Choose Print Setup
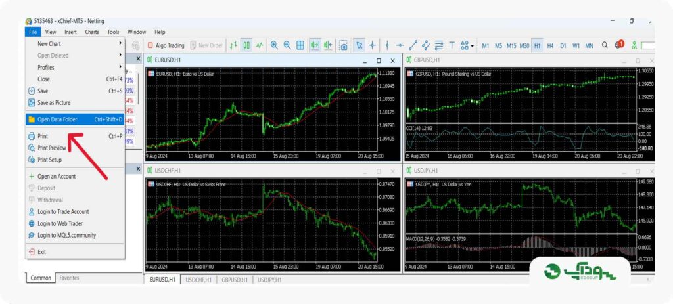Viewport: 673px width, 304px height. click(75, 160)
